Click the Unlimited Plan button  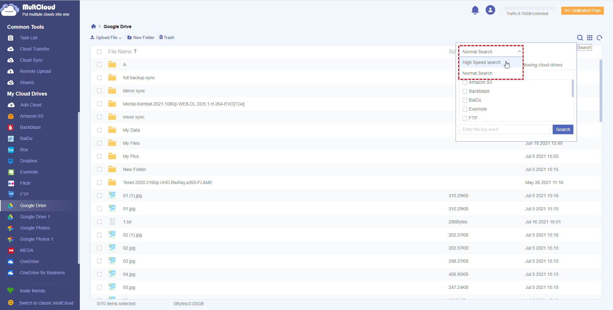tap(582, 11)
